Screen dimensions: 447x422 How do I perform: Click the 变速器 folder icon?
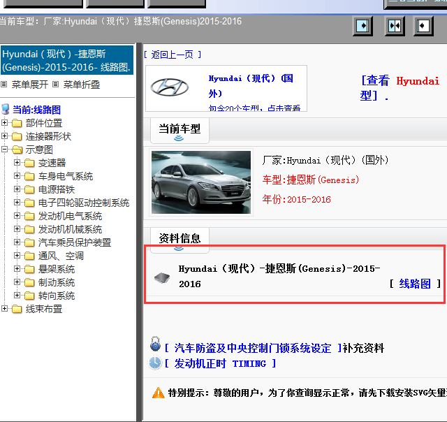[x=29, y=163]
